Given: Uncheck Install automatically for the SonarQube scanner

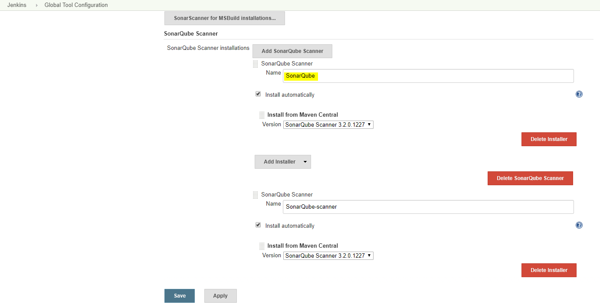Looking at the screenshot, I should (258, 94).
